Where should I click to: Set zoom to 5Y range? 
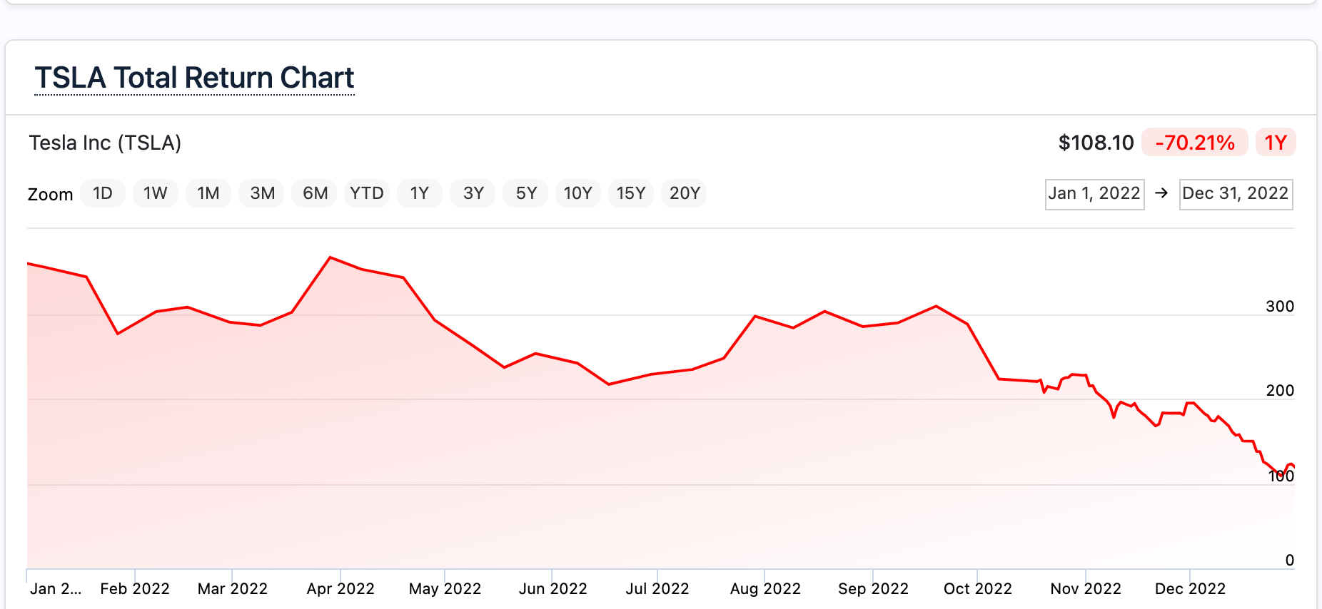tap(526, 193)
